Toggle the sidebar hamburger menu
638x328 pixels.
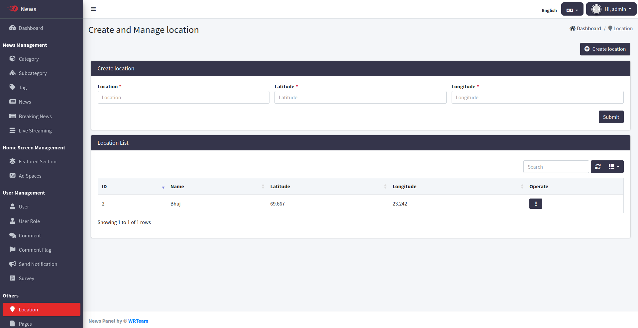(93, 9)
